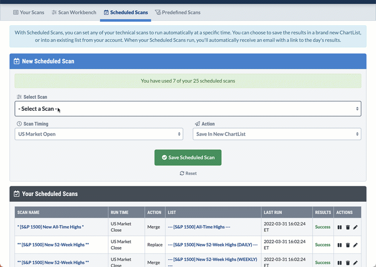Expand the Scan Timing dropdown

[99, 134]
